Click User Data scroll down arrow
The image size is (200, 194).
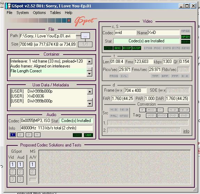pyautogui.click(x=90, y=104)
